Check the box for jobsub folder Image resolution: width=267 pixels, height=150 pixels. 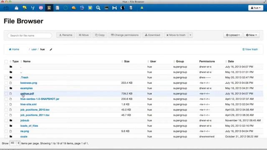pos(6,120)
